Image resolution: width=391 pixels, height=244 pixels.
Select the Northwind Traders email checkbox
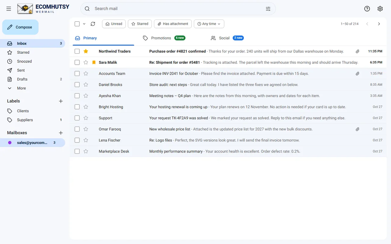point(77,51)
